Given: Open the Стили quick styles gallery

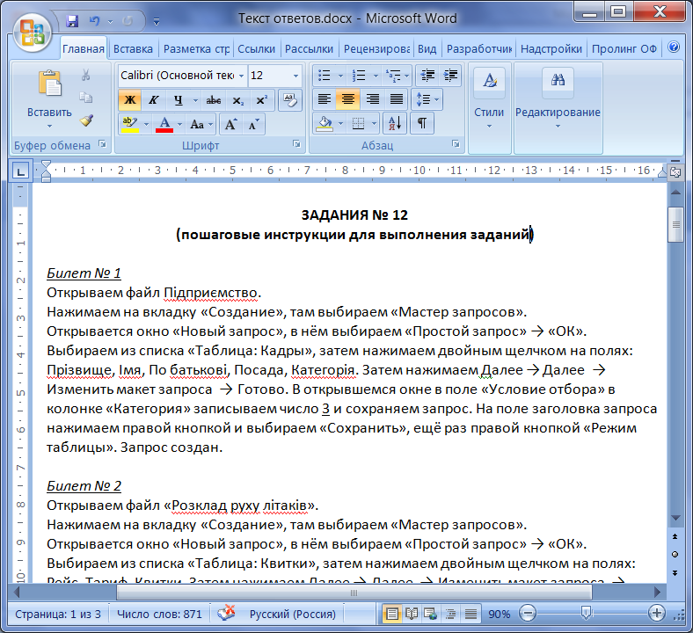Looking at the screenshot, I should coord(489,100).
